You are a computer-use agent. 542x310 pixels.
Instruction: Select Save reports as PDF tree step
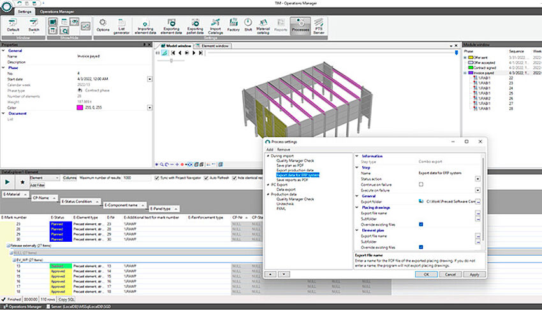pyautogui.click(x=293, y=180)
